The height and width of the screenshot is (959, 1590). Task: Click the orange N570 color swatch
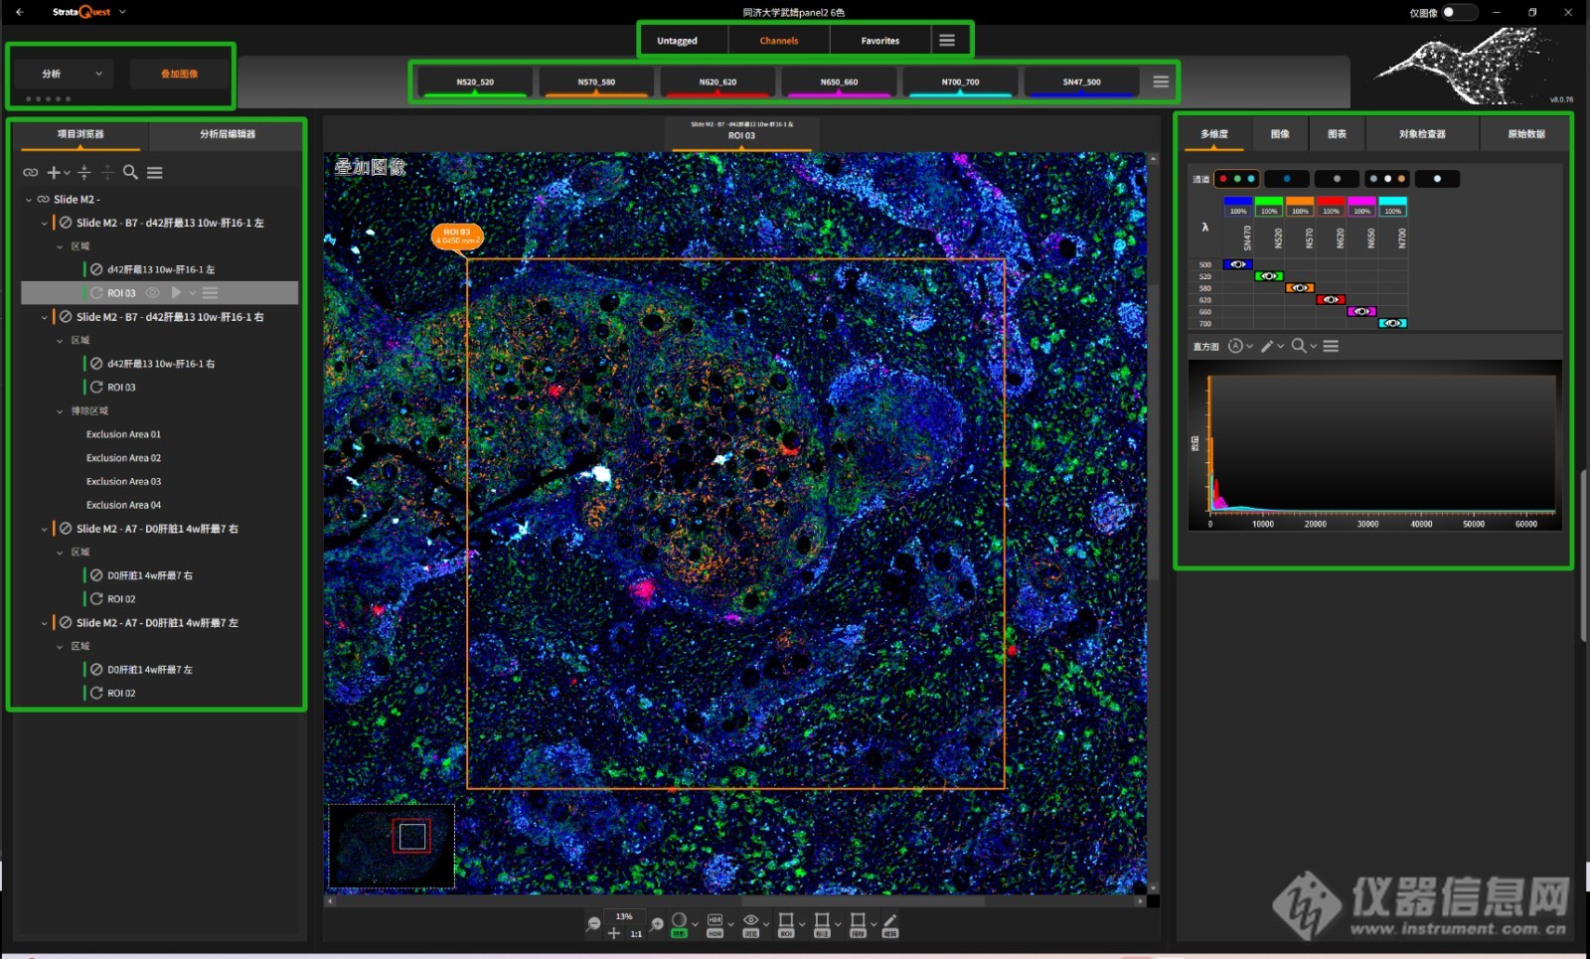[1300, 202]
